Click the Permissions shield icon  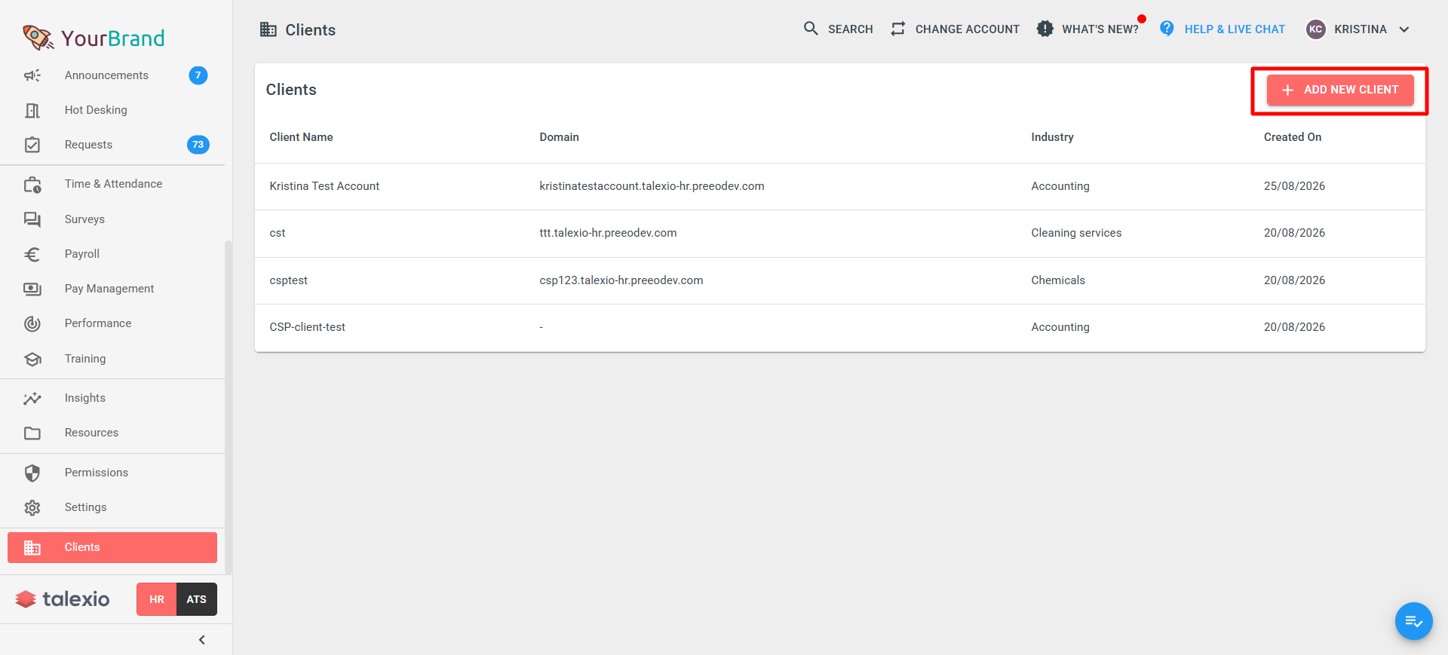coord(32,473)
